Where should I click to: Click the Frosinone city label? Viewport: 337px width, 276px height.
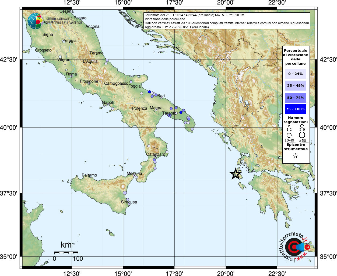(x=89, y=81)
